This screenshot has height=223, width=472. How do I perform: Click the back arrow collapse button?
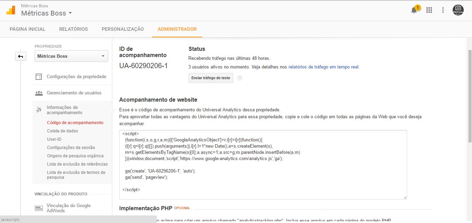(x=21, y=56)
